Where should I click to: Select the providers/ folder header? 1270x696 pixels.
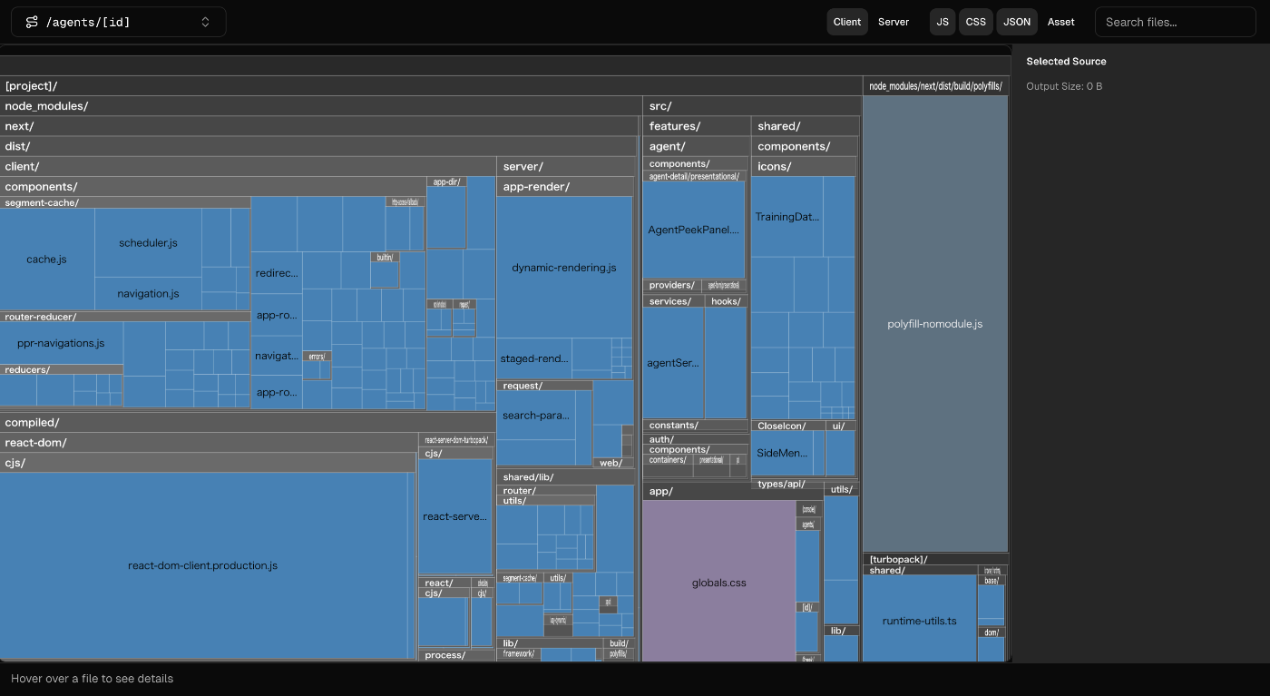coord(672,285)
